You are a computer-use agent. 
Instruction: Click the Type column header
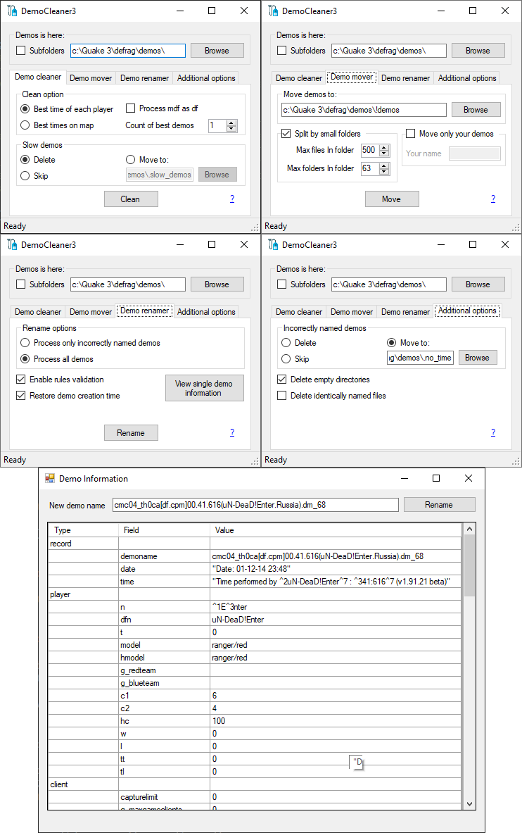[84, 530]
